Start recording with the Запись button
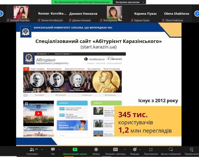The width and height of the screenshot is (199, 157). tap(96, 151)
